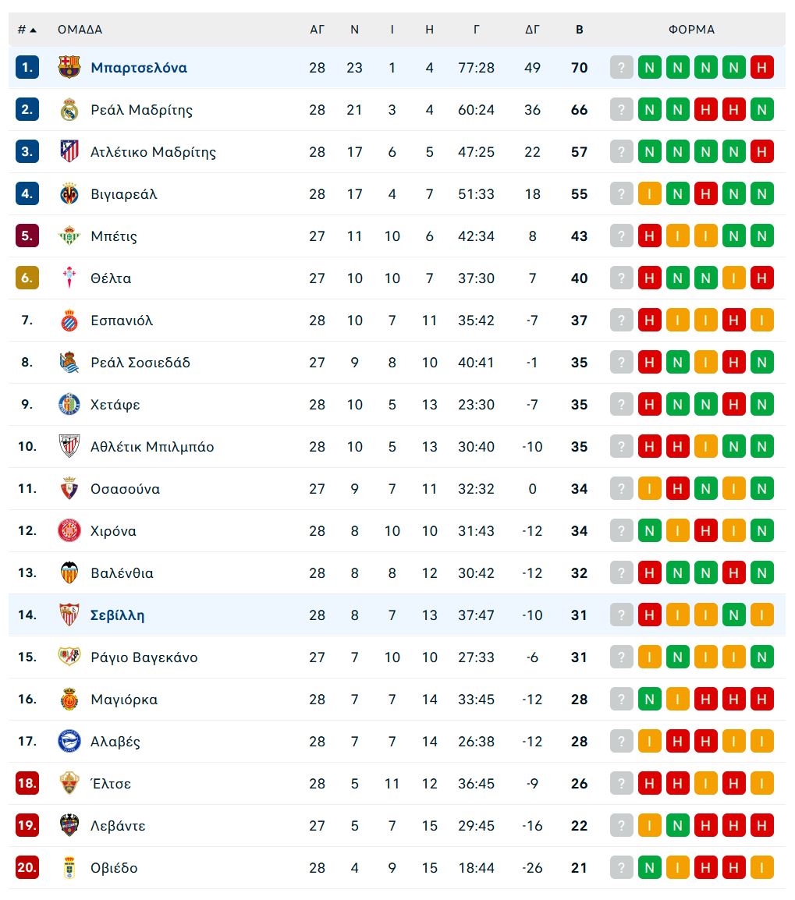Sort table by the # rank column
The image size is (795, 900).
point(27,30)
